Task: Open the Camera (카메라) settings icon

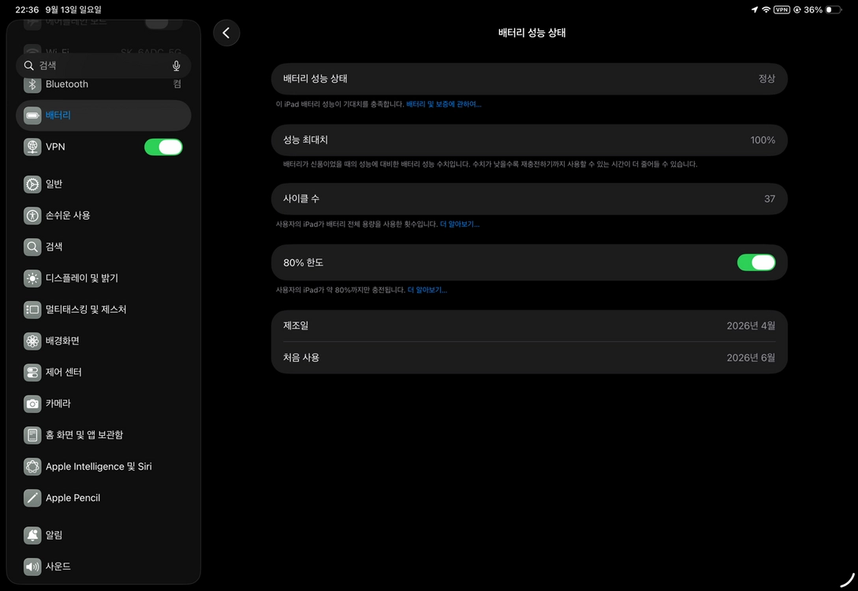Action: (32, 403)
